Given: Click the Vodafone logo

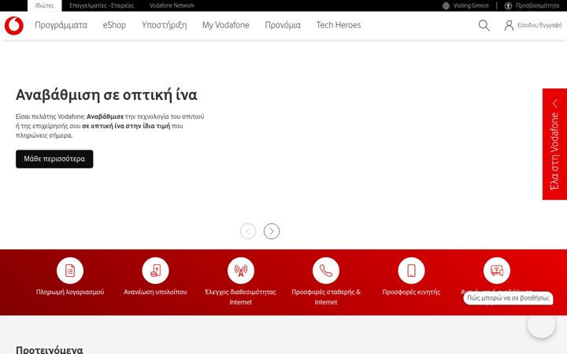Looking at the screenshot, I should (x=13, y=26).
